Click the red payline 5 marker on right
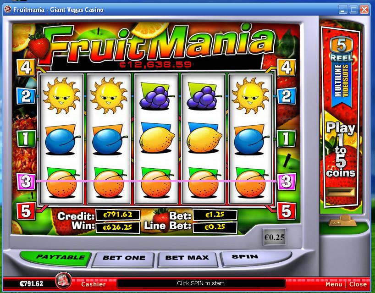The image size is (375, 293). (x=287, y=211)
